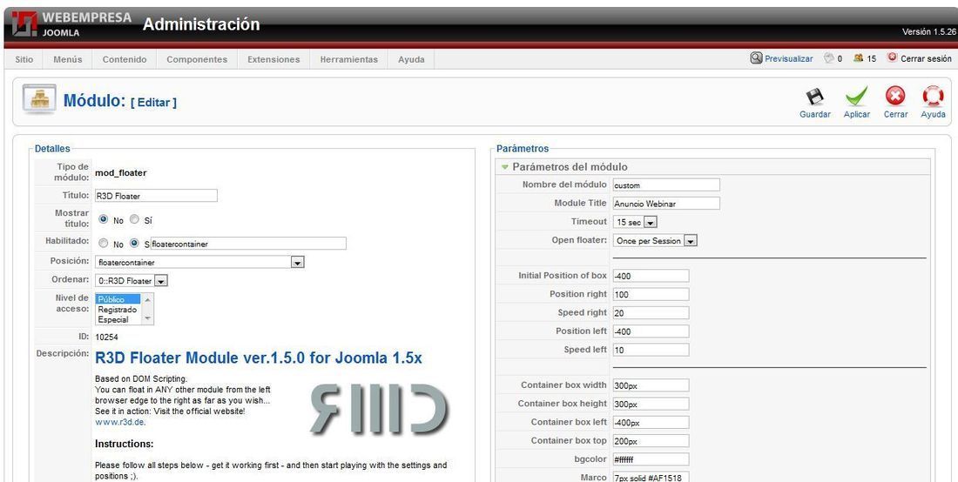Open the Open floater dropdown
The width and height of the screenshot is (958, 482).
[655, 241]
